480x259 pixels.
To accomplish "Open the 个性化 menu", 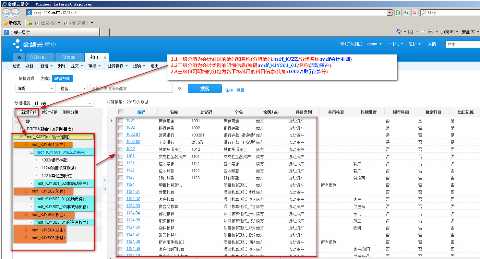I will (x=395, y=44).
